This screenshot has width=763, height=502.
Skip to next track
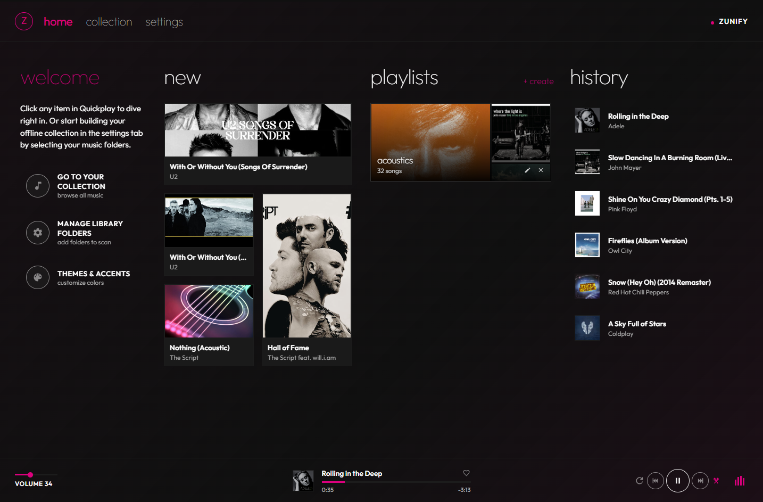pos(700,481)
